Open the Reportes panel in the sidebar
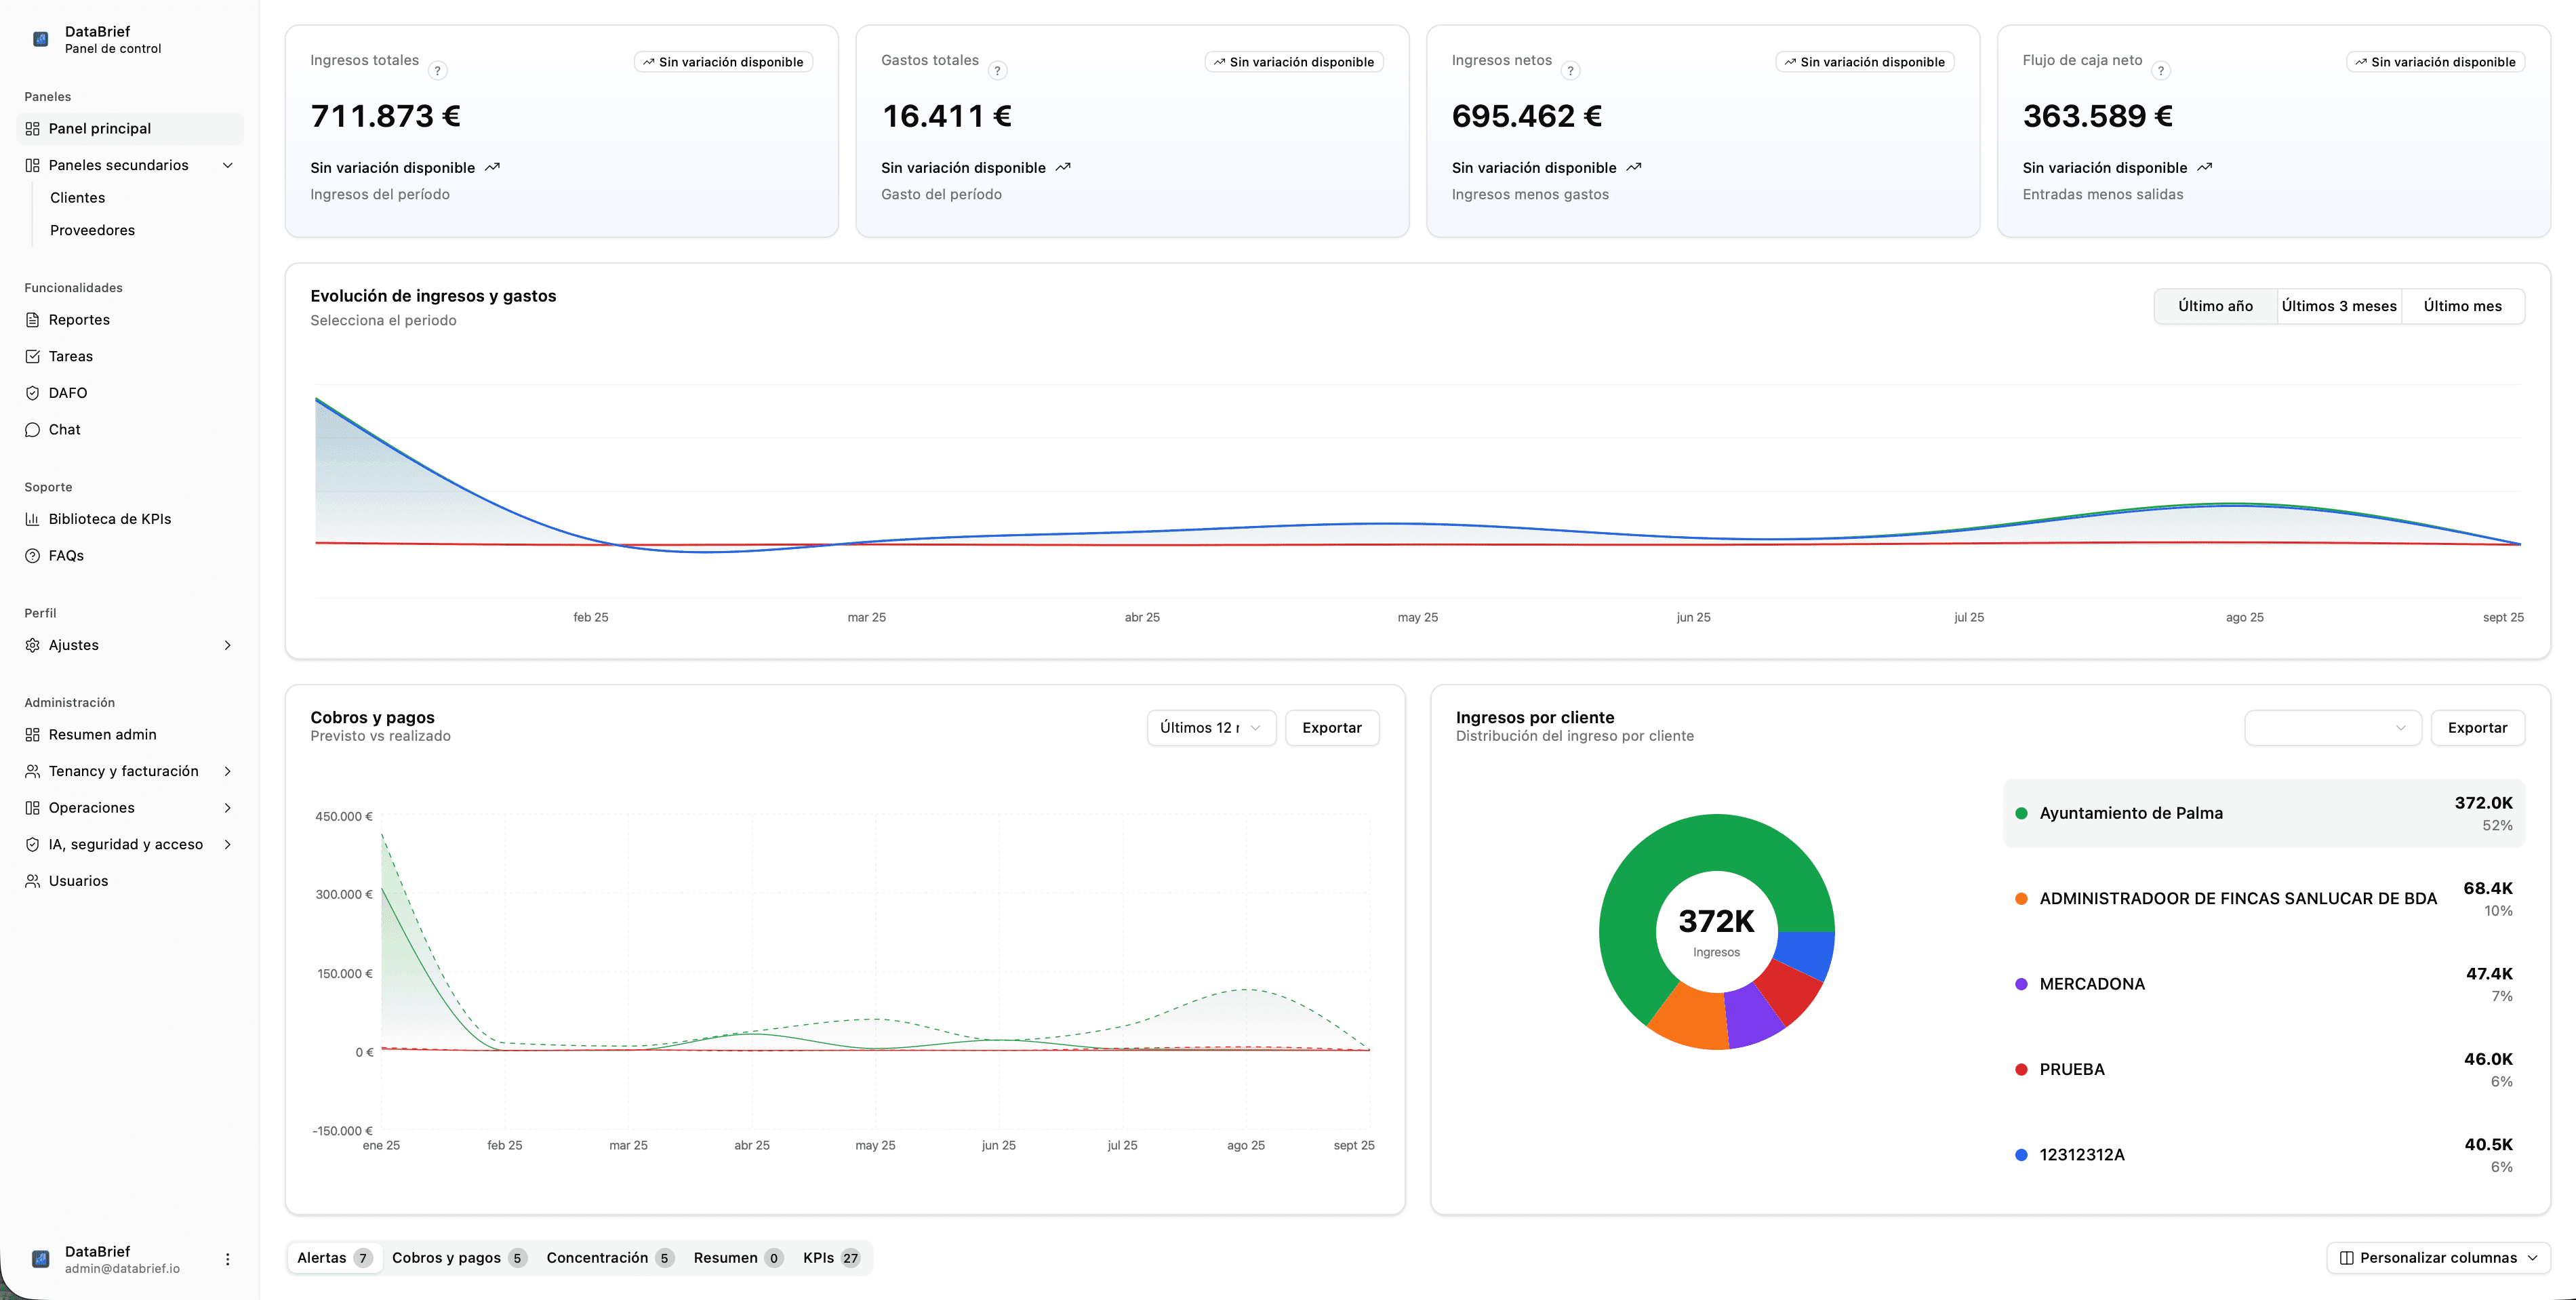Image resolution: width=2576 pixels, height=1300 pixels. [79, 319]
